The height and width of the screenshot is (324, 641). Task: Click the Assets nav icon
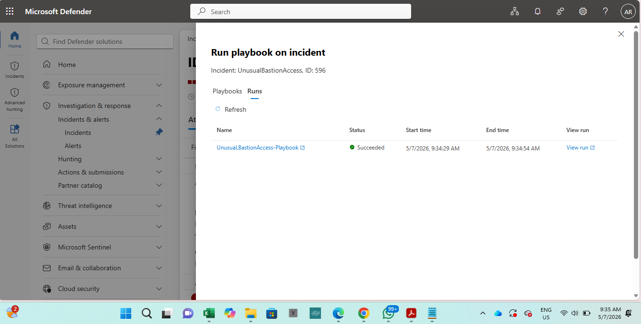tap(47, 226)
